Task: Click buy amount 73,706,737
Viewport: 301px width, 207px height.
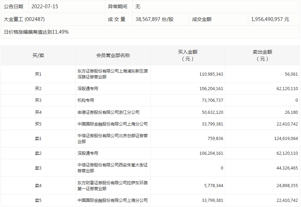Action: pyautogui.click(x=212, y=100)
